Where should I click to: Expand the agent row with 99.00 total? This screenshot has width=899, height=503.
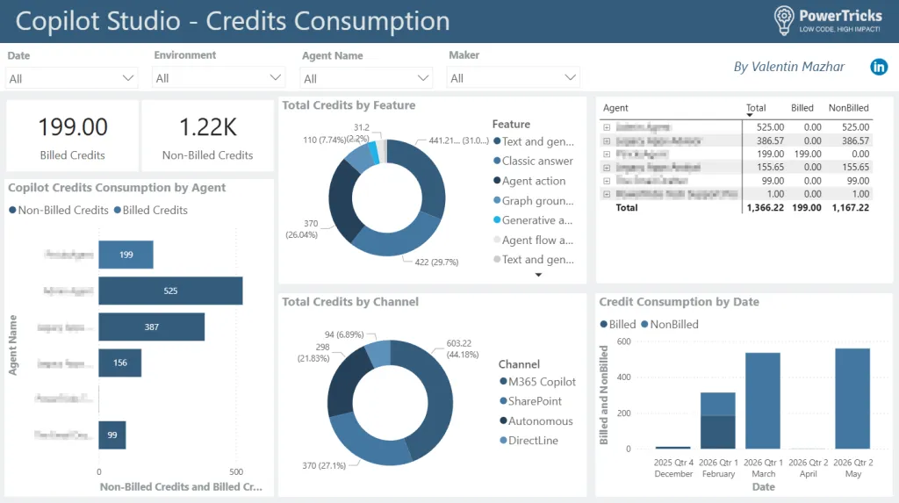607,181
